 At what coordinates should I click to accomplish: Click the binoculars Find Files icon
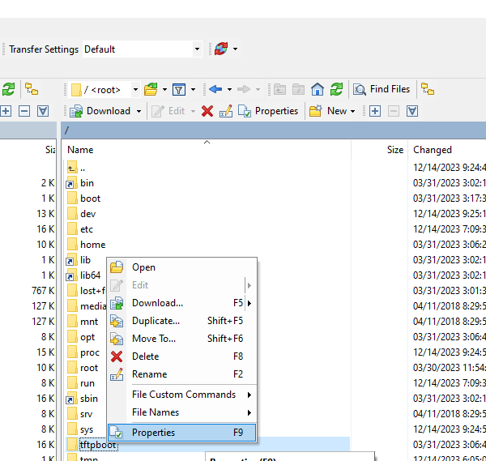pos(359,89)
